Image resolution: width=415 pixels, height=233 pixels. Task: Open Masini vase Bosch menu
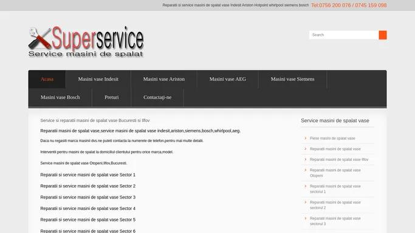[60, 97]
